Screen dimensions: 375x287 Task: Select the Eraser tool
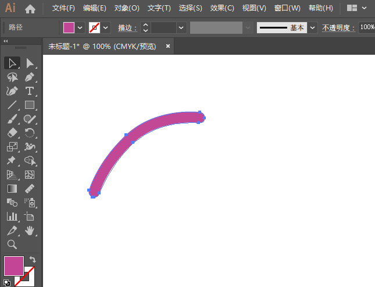(x=12, y=133)
